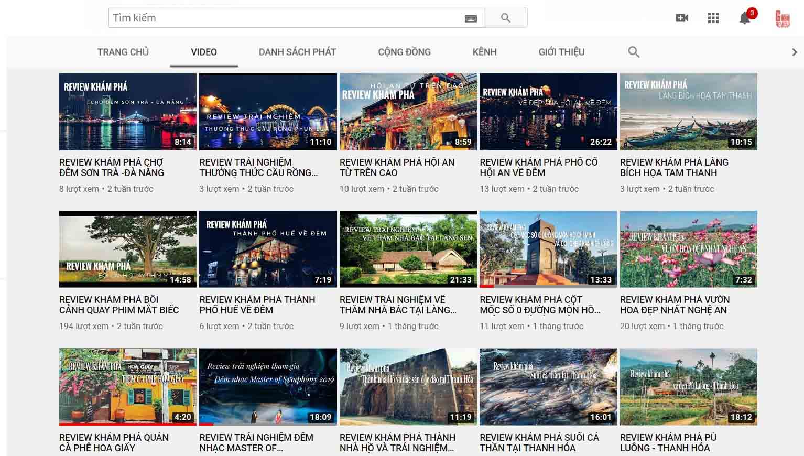Image resolution: width=804 pixels, height=456 pixels.
Task: Go to the CỘNG ĐỒNG tab
Action: (404, 52)
